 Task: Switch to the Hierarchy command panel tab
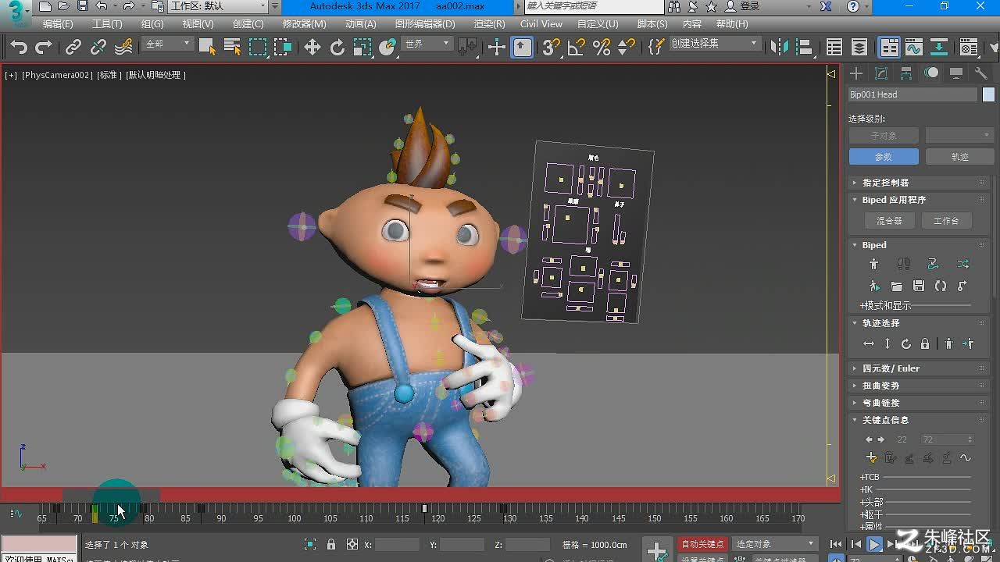pos(906,73)
